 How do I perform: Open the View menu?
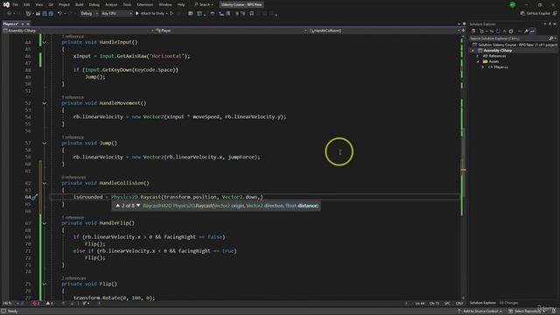tap(38, 4)
